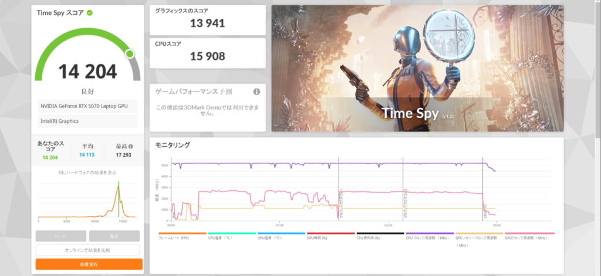Click the greyed-out 保存 button
Image resolution: width=601 pixels, height=276 pixels.
tap(114, 236)
